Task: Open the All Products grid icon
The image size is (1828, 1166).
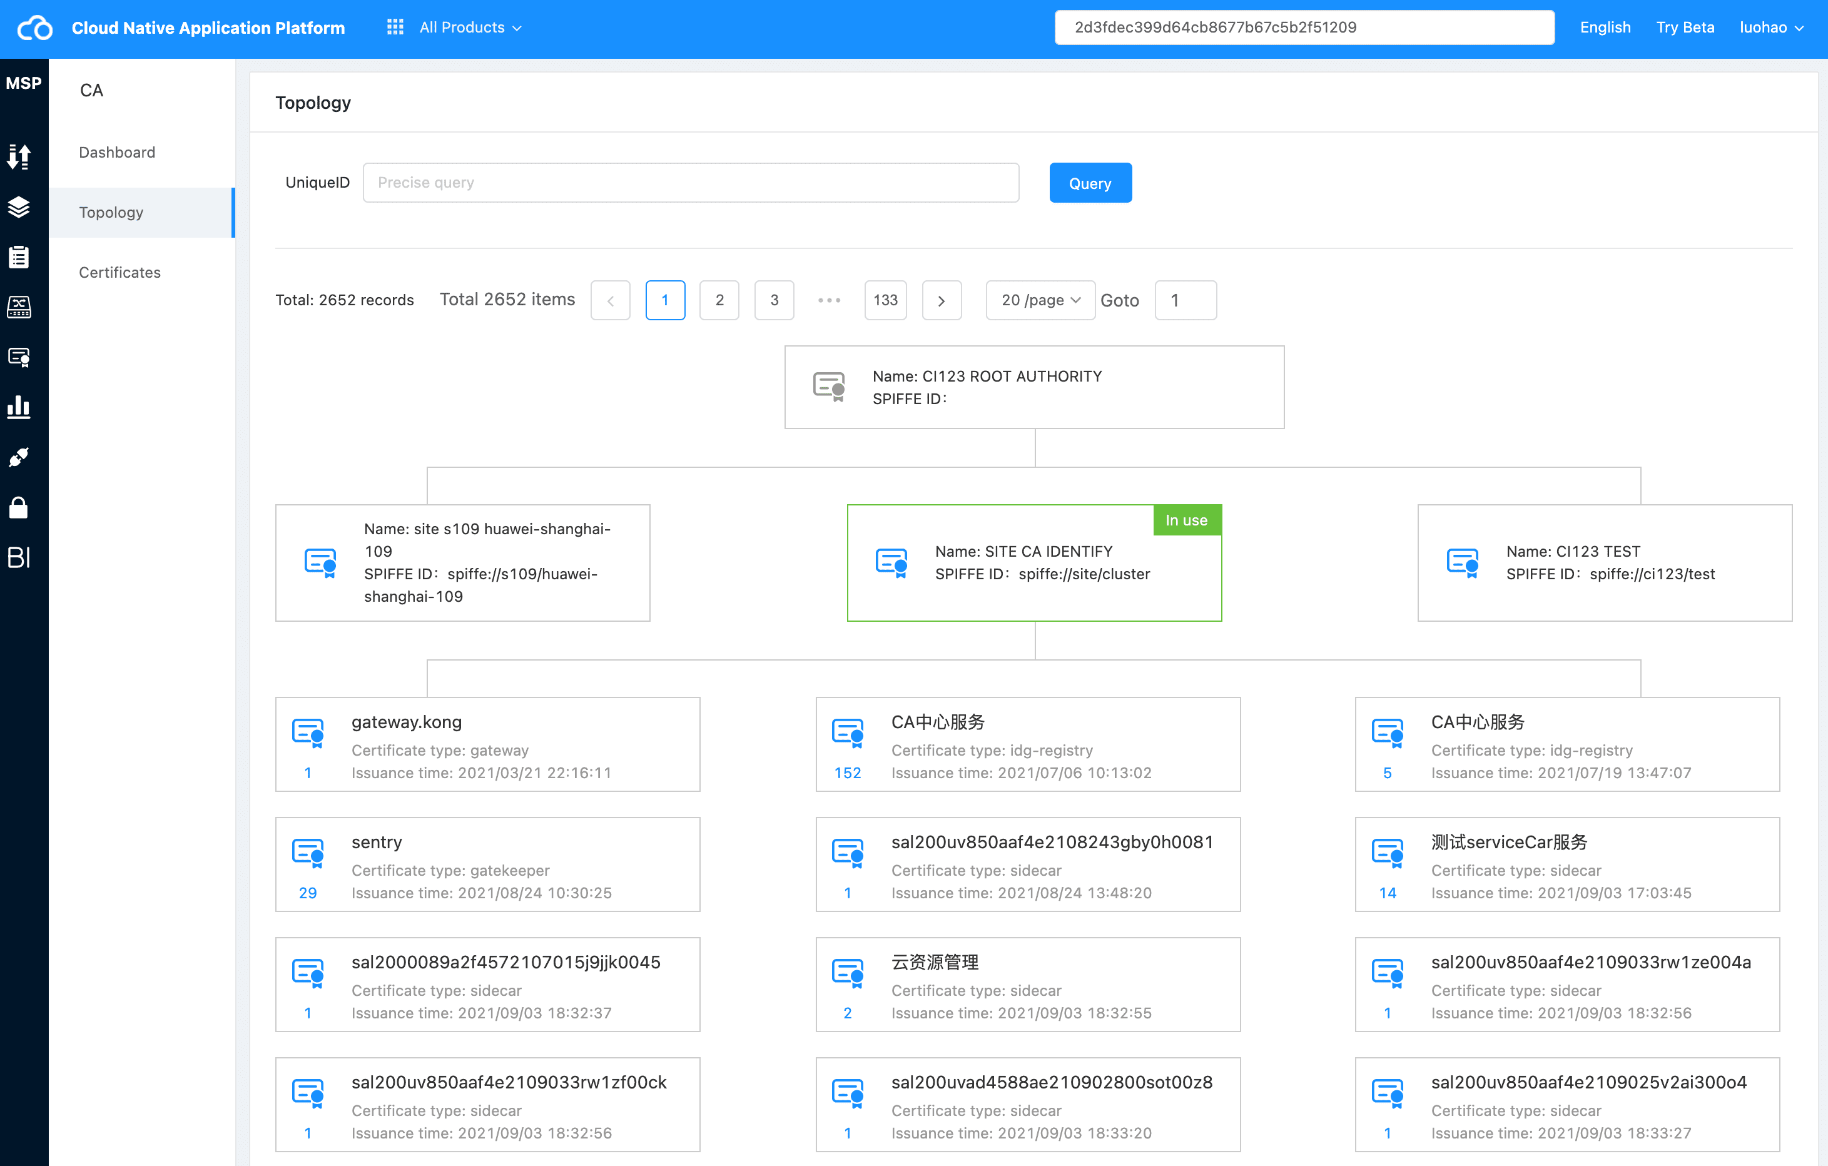Action: (395, 28)
